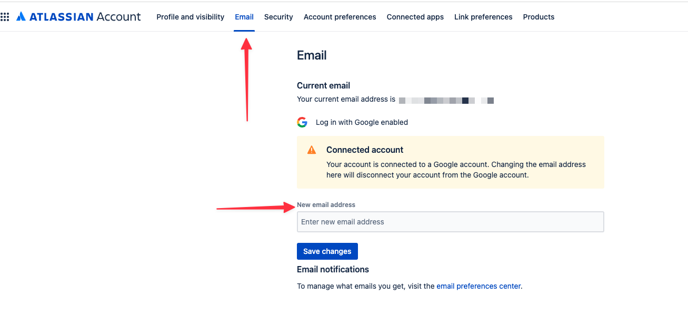The height and width of the screenshot is (334, 688).
Task: Click the Save changes button
Action: click(x=327, y=251)
